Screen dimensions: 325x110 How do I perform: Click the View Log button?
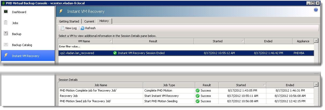[68, 28]
